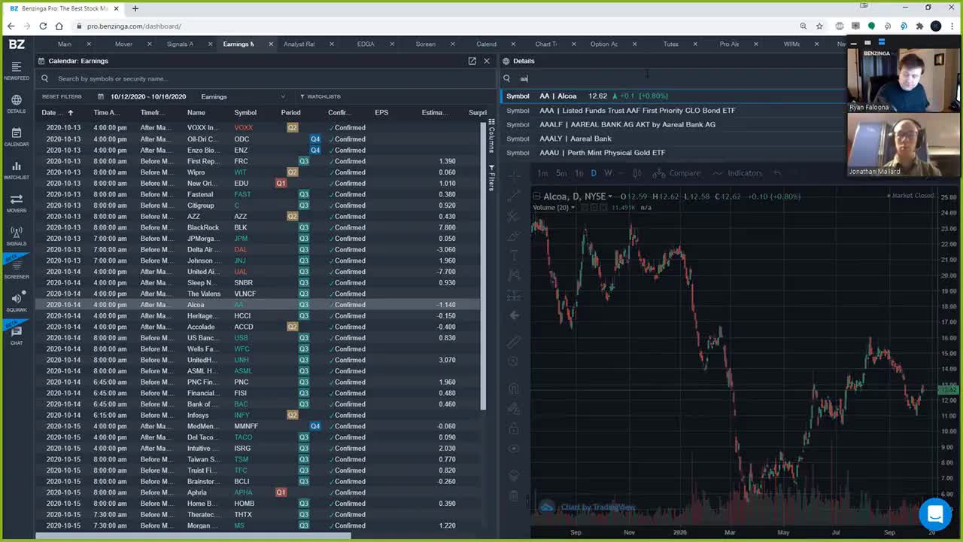The image size is (963, 542).
Task: Click the Alcoa row name cell
Action: pyautogui.click(x=196, y=305)
